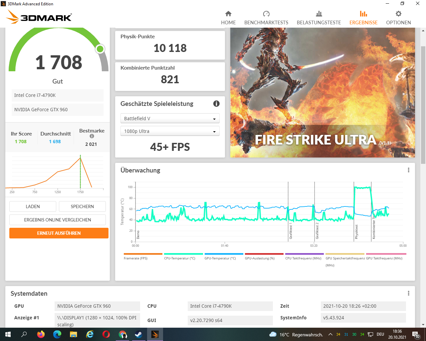426x341 pixels.
Task: Switch to Chrome in the taskbar
Action: coord(122,334)
